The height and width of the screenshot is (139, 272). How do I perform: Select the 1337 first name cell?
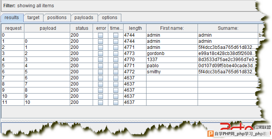(x=172, y=60)
